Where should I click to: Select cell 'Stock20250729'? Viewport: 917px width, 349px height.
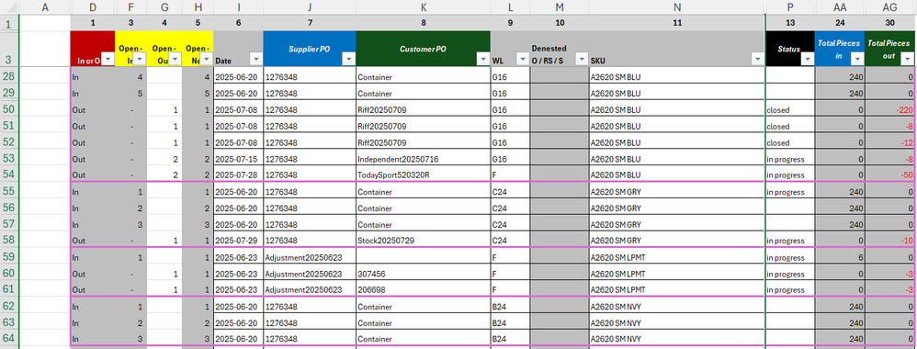pos(423,241)
